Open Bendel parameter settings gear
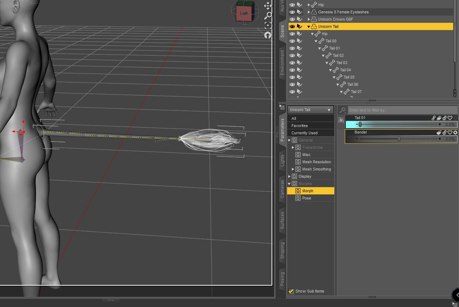 point(455,133)
